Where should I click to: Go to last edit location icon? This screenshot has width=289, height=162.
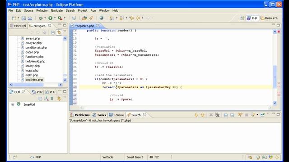131,18
